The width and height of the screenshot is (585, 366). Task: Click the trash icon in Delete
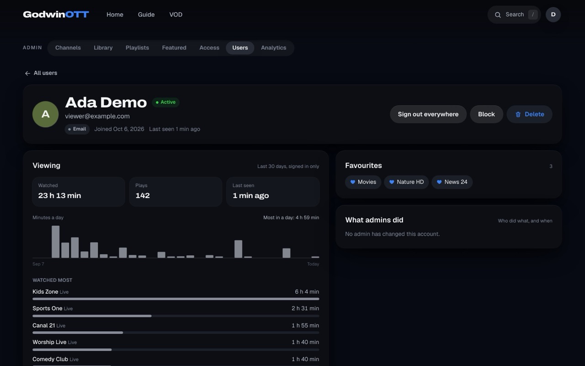coord(518,114)
